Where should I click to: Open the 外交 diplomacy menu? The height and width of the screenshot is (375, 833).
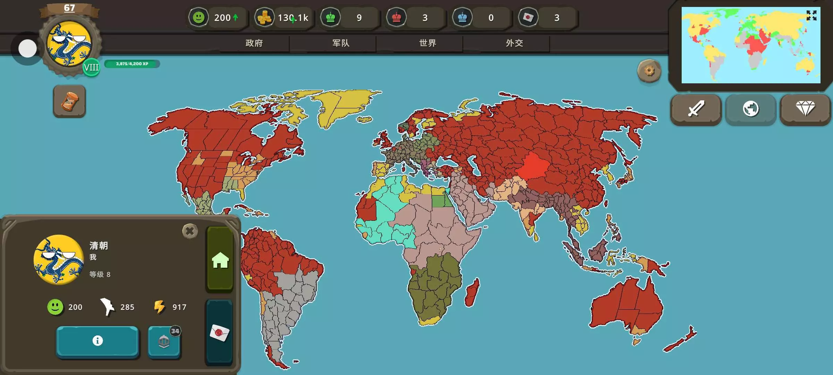(x=514, y=43)
